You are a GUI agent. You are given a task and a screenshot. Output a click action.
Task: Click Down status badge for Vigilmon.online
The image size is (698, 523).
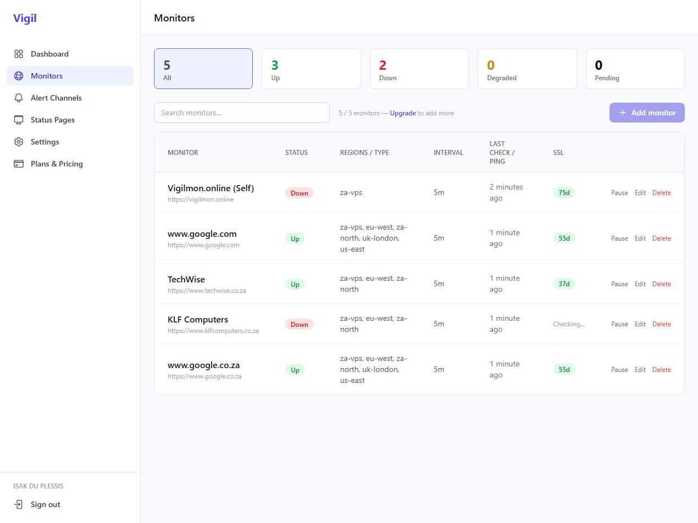coord(300,193)
